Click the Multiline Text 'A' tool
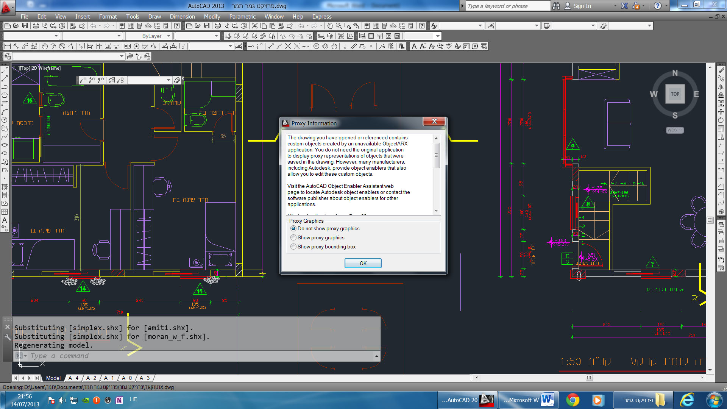 coord(414,46)
